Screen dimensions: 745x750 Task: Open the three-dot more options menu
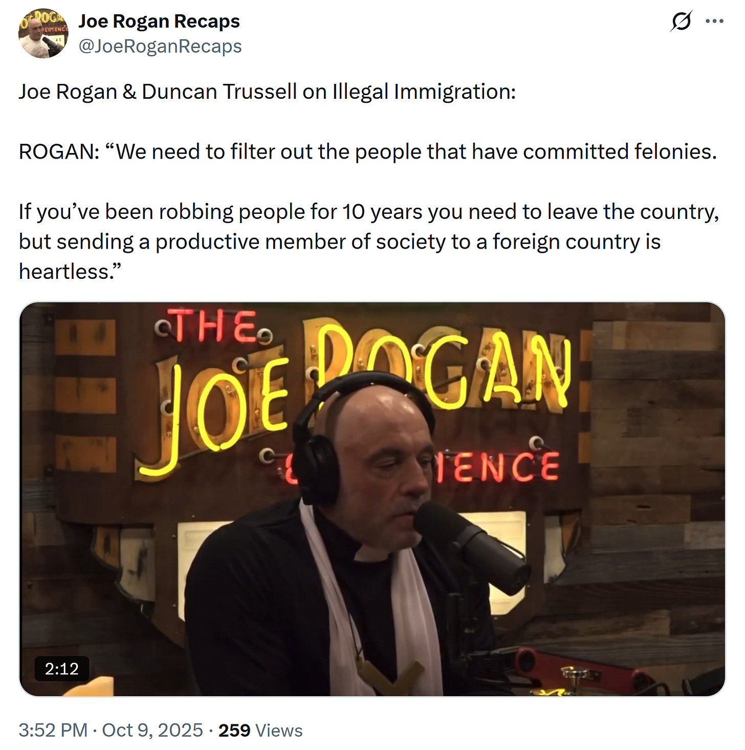tap(714, 21)
